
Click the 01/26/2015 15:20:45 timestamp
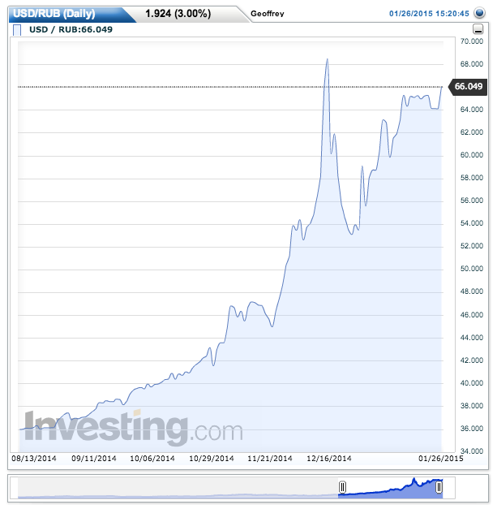tap(428, 14)
